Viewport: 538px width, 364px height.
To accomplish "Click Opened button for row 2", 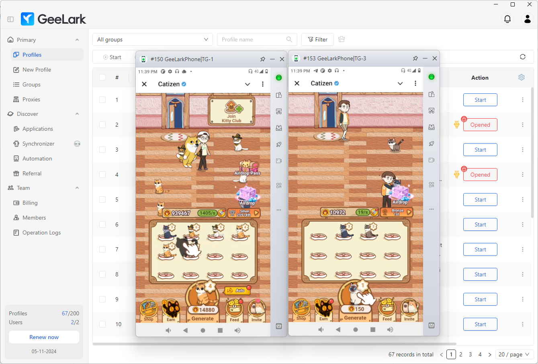I will click(x=480, y=125).
